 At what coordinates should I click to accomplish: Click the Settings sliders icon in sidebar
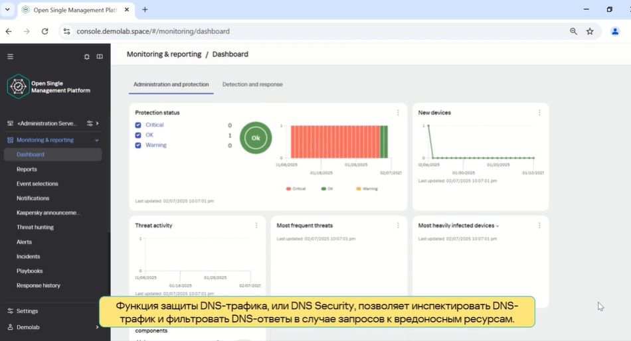(11, 311)
